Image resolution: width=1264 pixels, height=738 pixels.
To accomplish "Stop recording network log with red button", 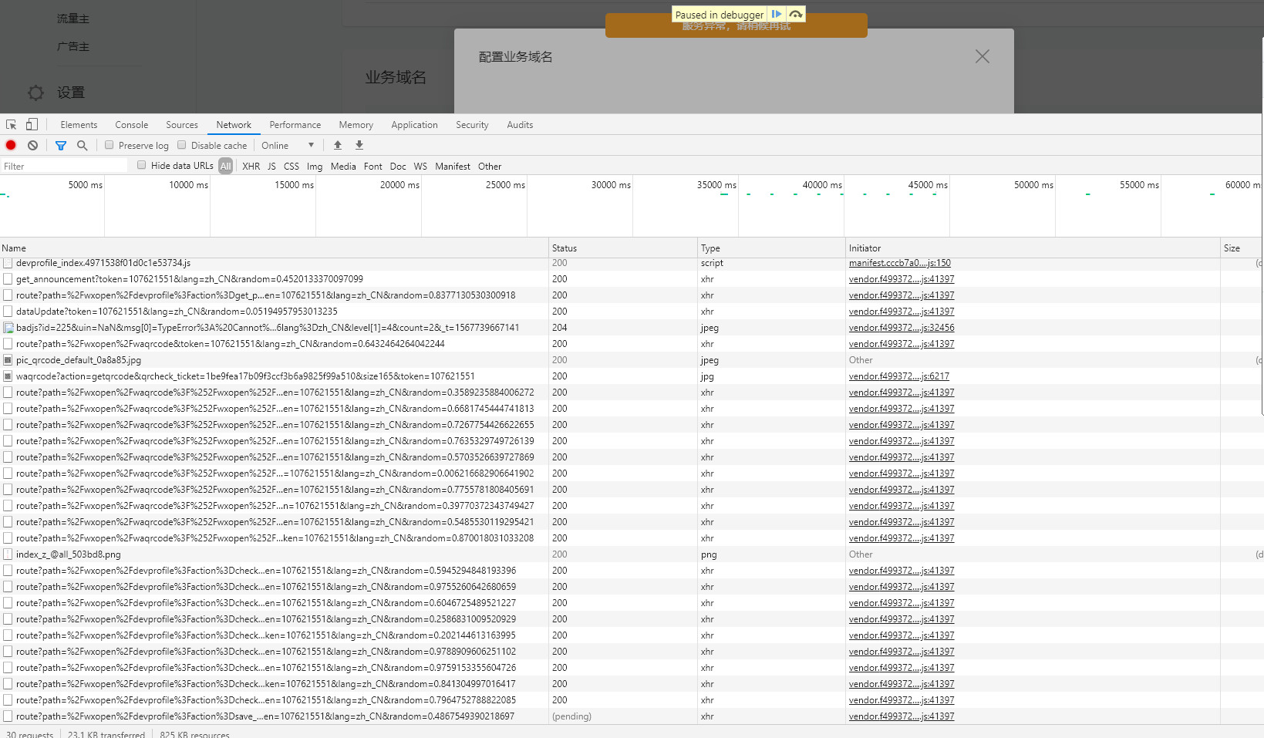I will click(11, 145).
